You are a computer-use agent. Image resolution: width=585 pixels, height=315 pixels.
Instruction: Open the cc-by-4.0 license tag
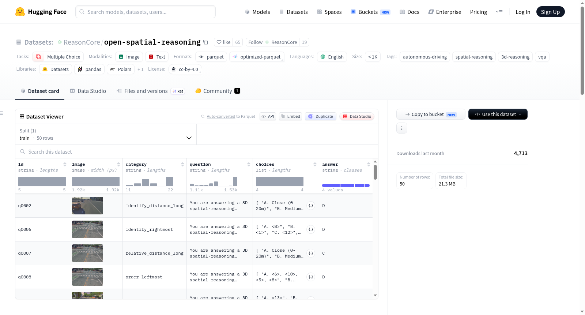click(185, 69)
